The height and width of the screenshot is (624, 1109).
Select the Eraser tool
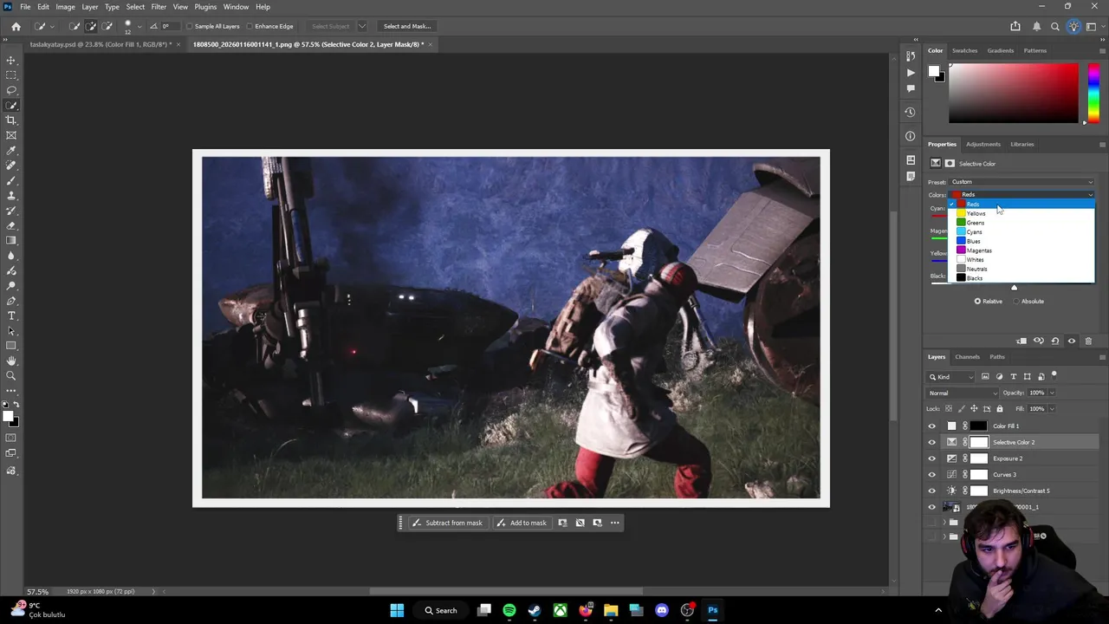pos(11,225)
